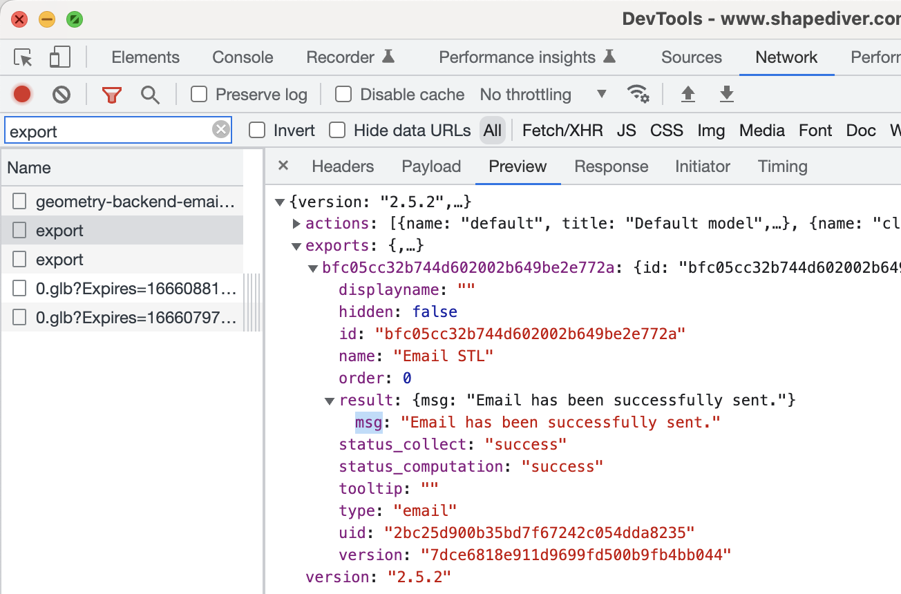
Task: Open the No throttling dropdown
Action: pos(542,95)
